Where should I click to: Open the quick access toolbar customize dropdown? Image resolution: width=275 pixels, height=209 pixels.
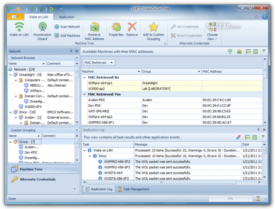point(61,9)
